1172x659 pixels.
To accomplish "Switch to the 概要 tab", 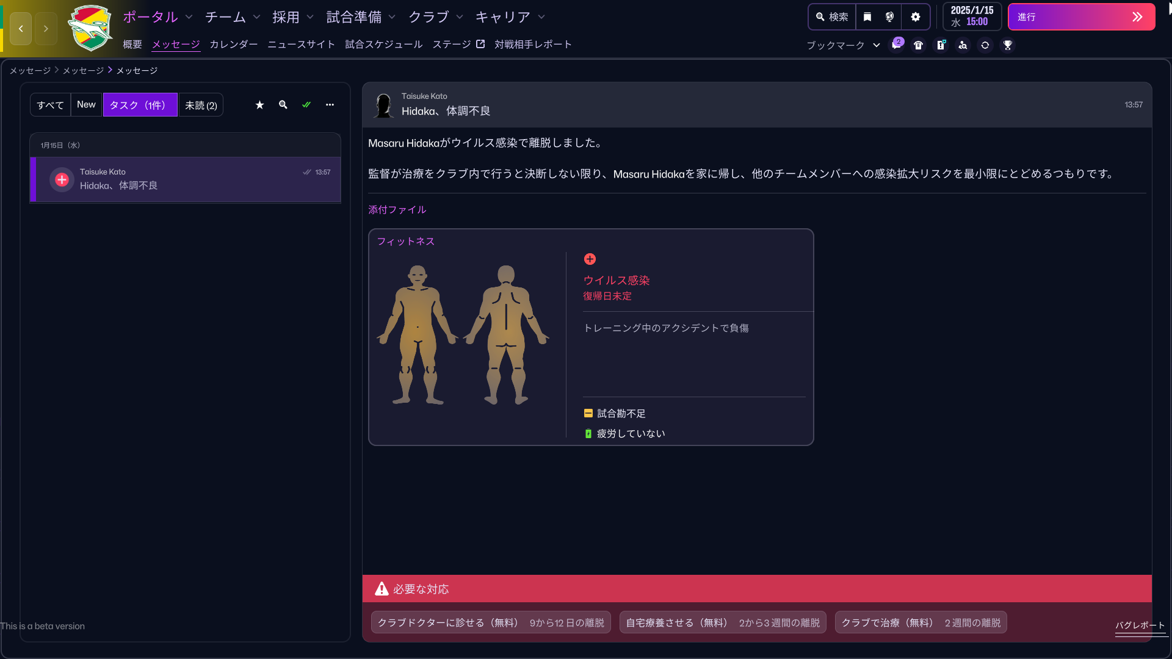I will [x=132, y=45].
